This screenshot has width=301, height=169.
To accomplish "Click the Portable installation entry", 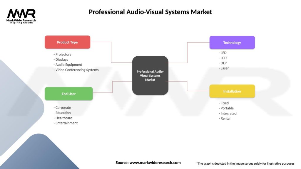I will pyautogui.click(x=226, y=108).
